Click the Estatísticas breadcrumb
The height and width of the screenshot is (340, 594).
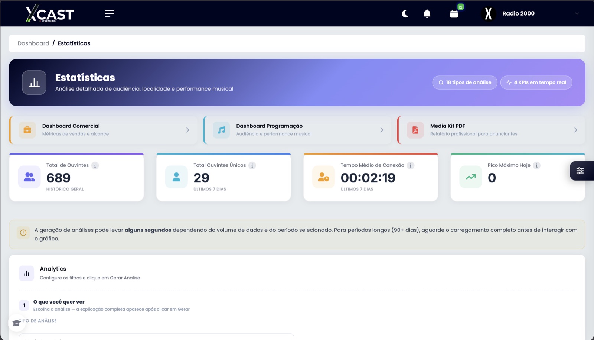pos(74,43)
